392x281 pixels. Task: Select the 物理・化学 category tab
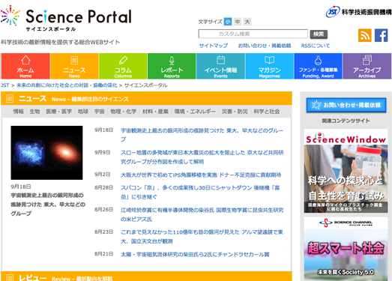(124, 112)
